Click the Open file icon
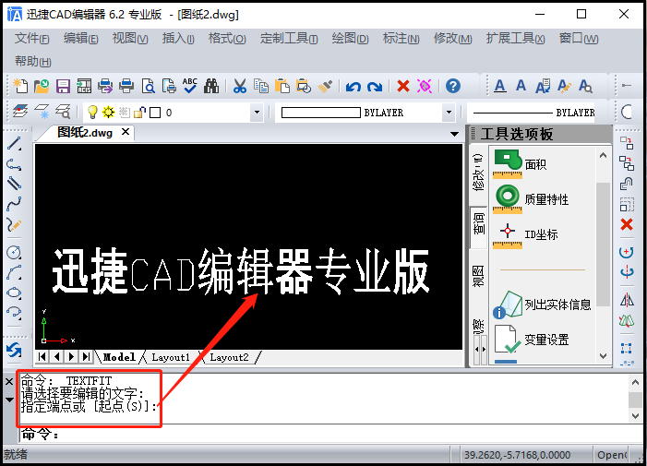 click(x=42, y=86)
